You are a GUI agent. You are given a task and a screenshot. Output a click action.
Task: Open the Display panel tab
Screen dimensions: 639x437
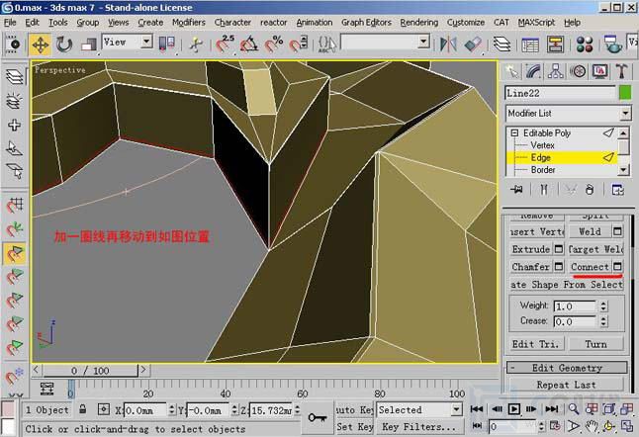pyautogui.click(x=599, y=71)
